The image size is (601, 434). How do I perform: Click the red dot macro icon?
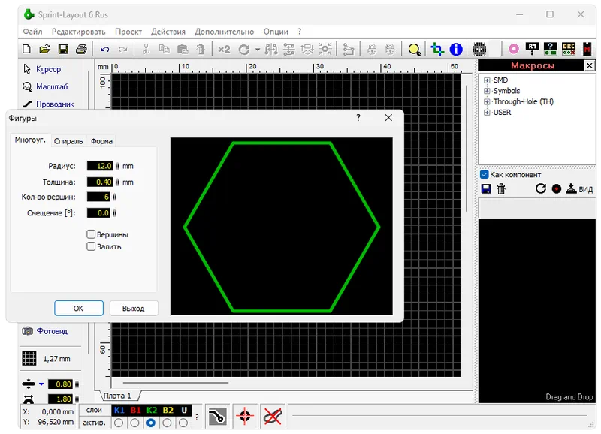(x=557, y=189)
